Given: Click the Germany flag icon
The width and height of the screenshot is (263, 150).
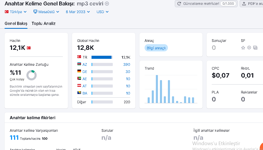Looking at the screenshot, I should click(79, 71).
